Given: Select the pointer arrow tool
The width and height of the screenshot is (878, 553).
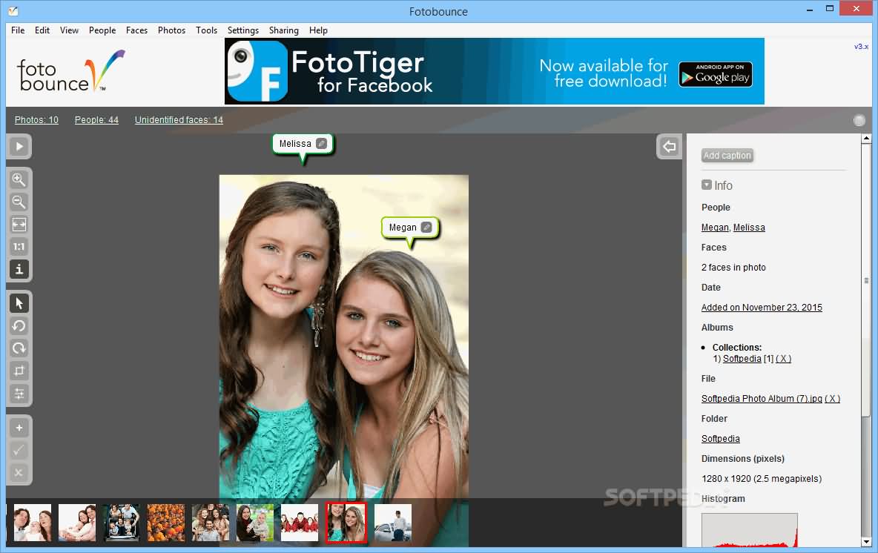Looking at the screenshot, I should pos(19,303).
